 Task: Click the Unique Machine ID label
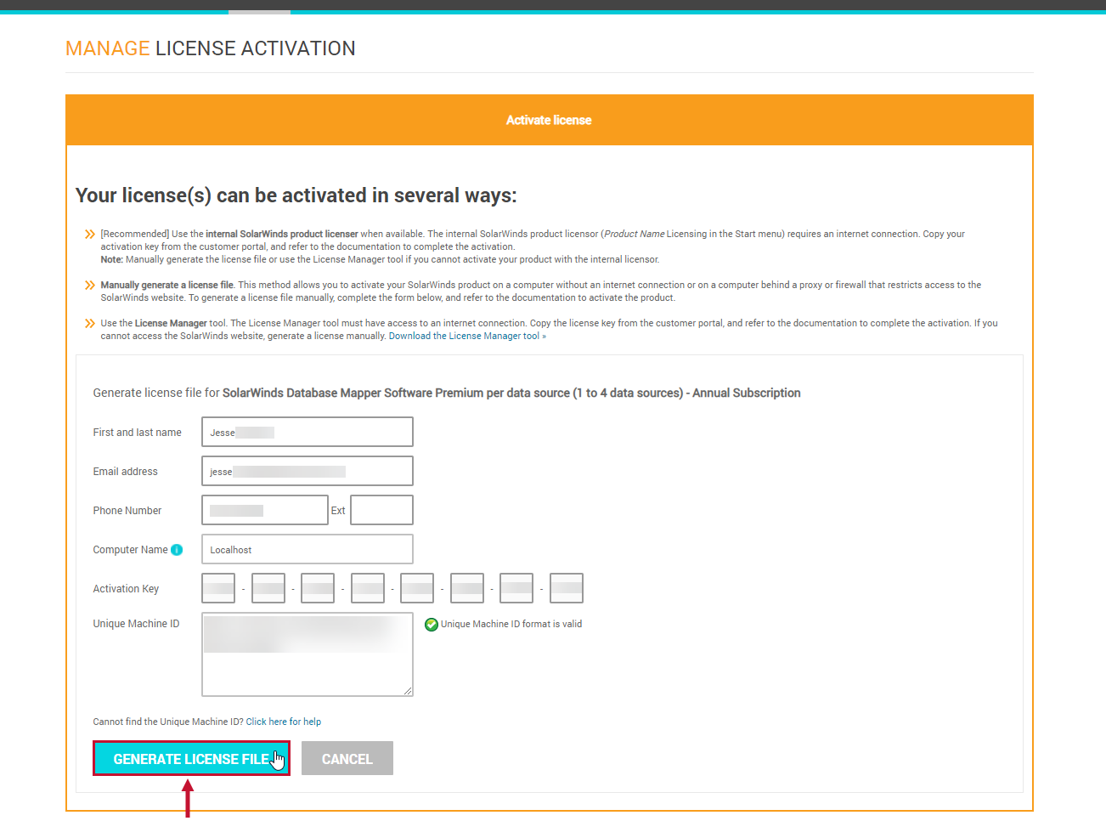[x=136, y=624]
